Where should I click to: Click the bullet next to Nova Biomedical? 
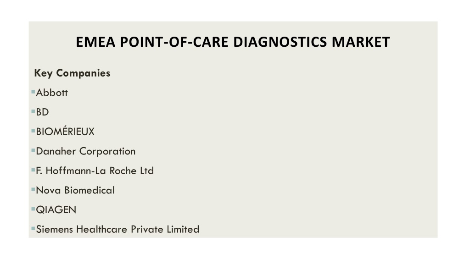pyautogui.click(x=33, y=189)
